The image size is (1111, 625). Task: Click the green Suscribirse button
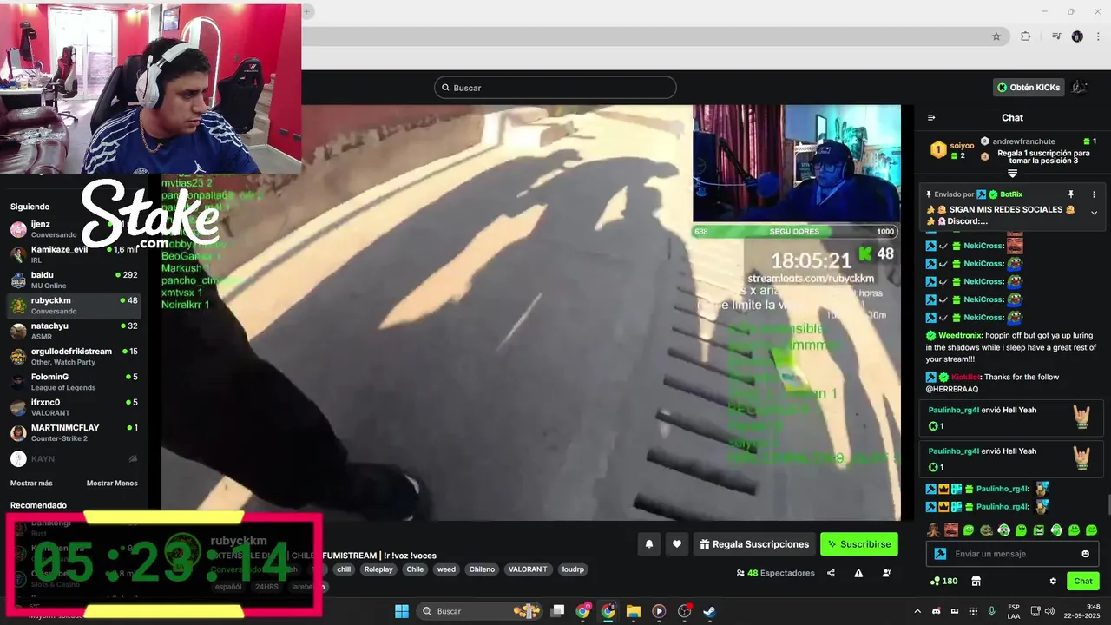pos(859,544)
